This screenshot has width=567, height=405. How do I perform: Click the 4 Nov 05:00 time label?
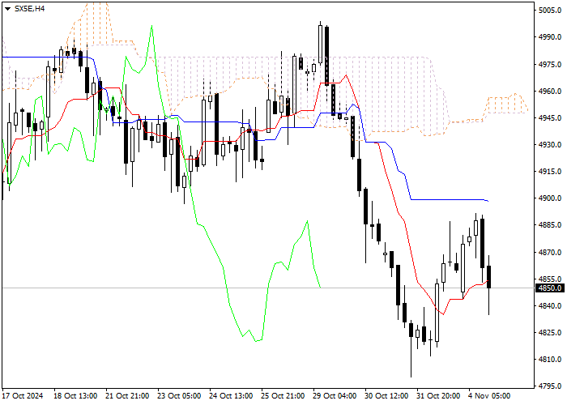pyautogui.click(x=489, y=395)
